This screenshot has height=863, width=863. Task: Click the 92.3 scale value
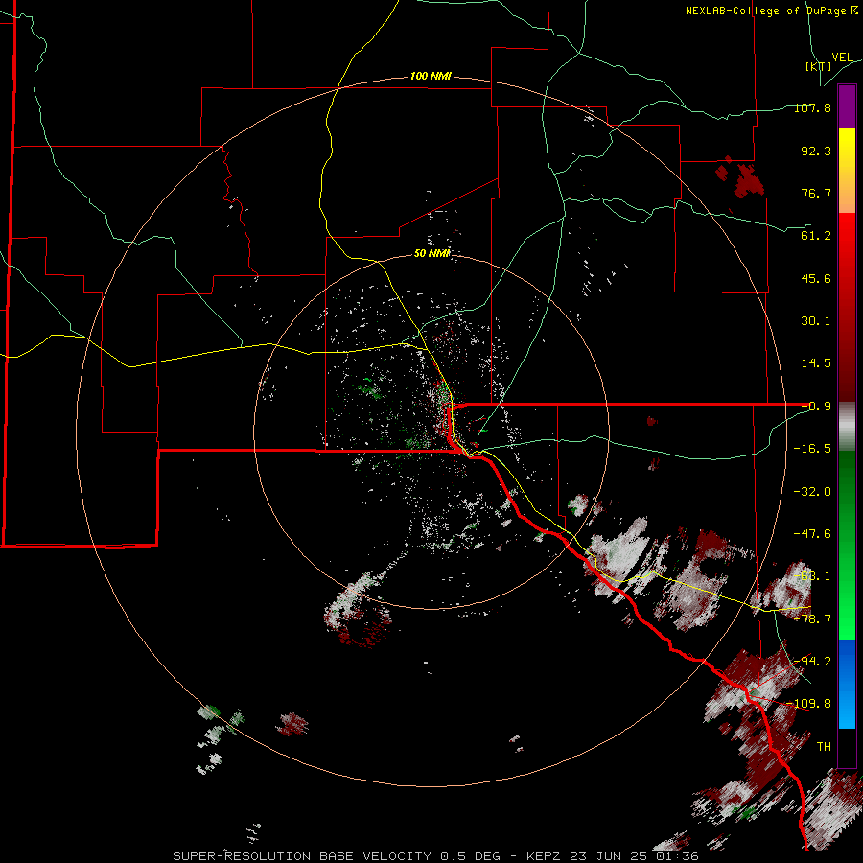pos(816,151)
